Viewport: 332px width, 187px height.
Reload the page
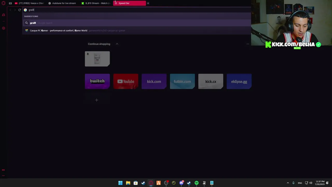19,10
